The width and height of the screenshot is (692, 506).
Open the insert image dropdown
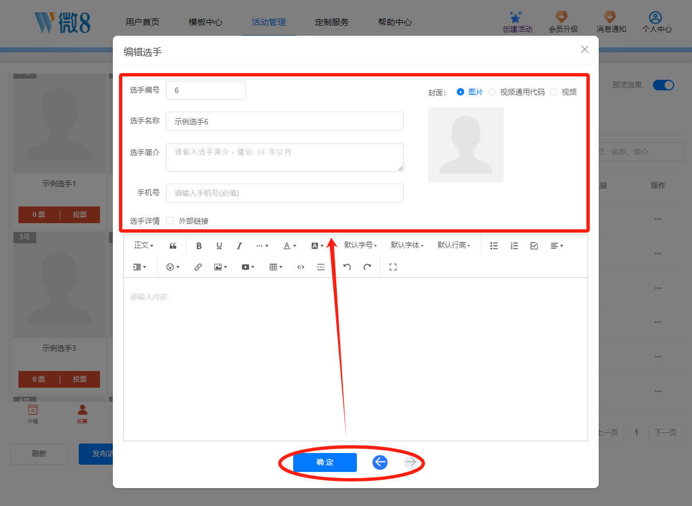coord(221,267)
